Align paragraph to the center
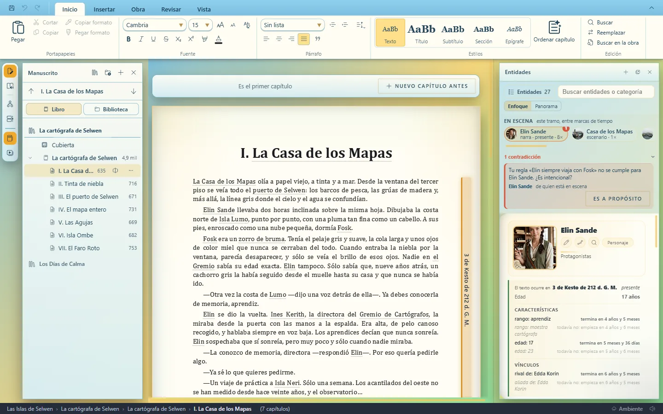This screenshot has height=414, width=663. pos(279,39)
